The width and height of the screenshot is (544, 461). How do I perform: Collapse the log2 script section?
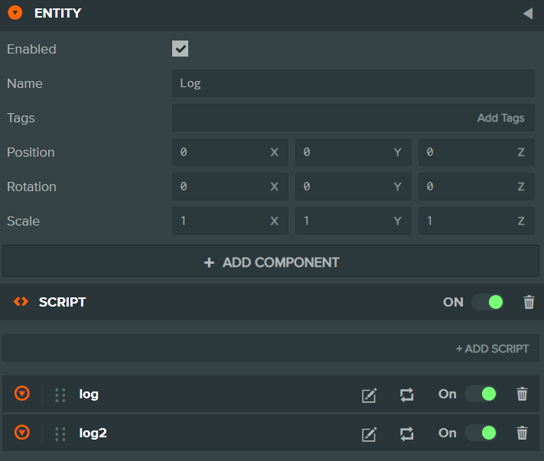coord(22,433)
